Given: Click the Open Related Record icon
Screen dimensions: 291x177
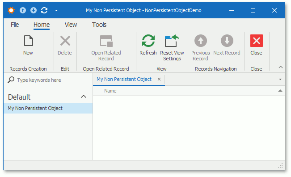Looking at the screenshot, I should point(106,41).
